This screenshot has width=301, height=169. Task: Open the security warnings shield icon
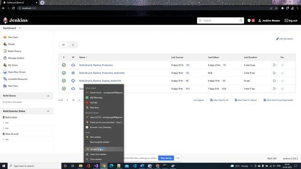click(x=249, y=21)
